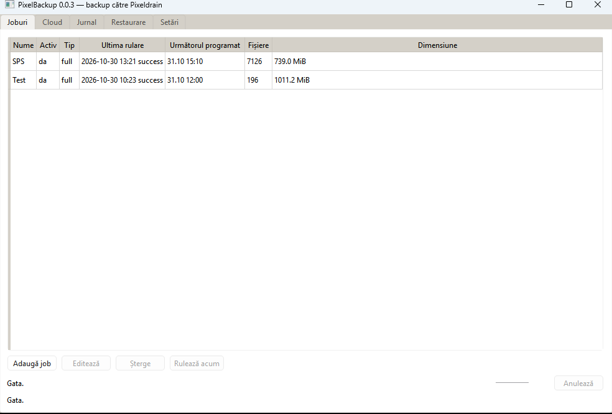
Task: Click the Dimensiune column header
Action: [437, 45]
